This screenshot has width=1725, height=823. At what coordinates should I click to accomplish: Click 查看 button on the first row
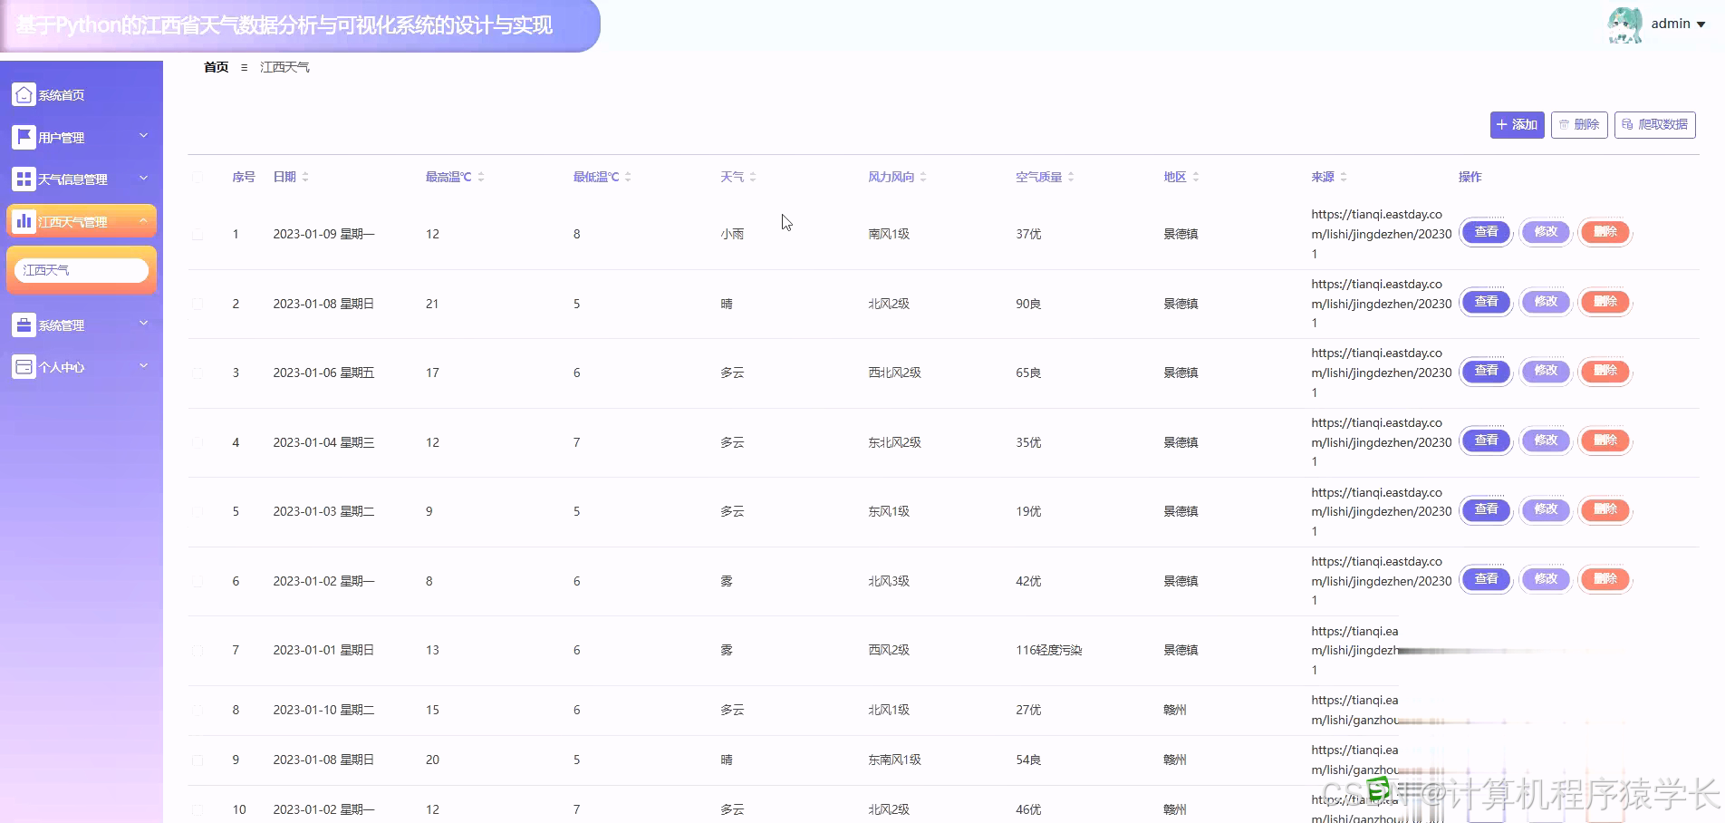click(x=1485, y=232)
